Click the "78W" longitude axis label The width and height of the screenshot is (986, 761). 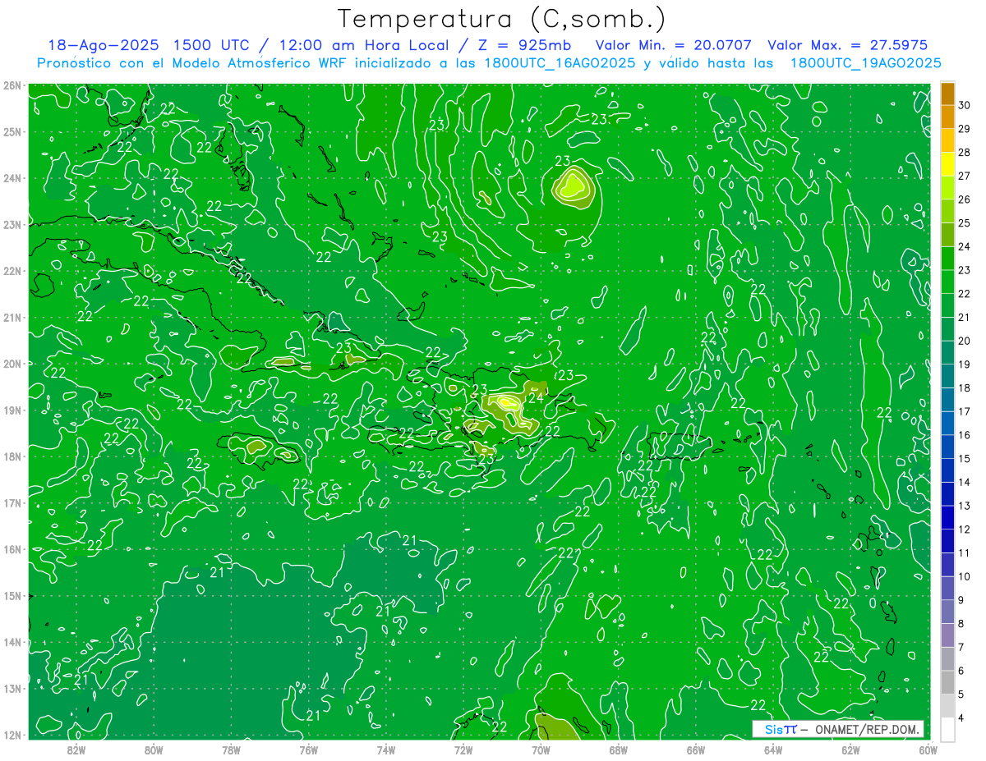click(x=231, y=750)
